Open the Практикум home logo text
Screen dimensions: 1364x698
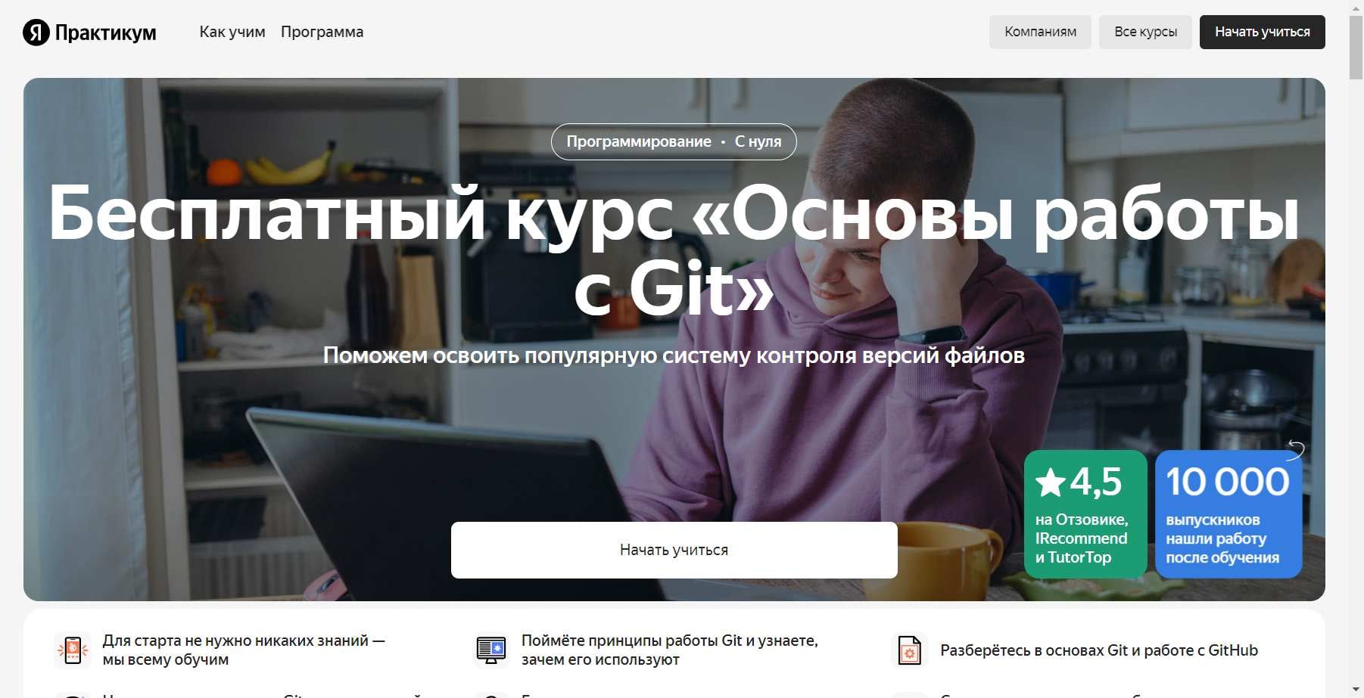click(x=106, y=33)
